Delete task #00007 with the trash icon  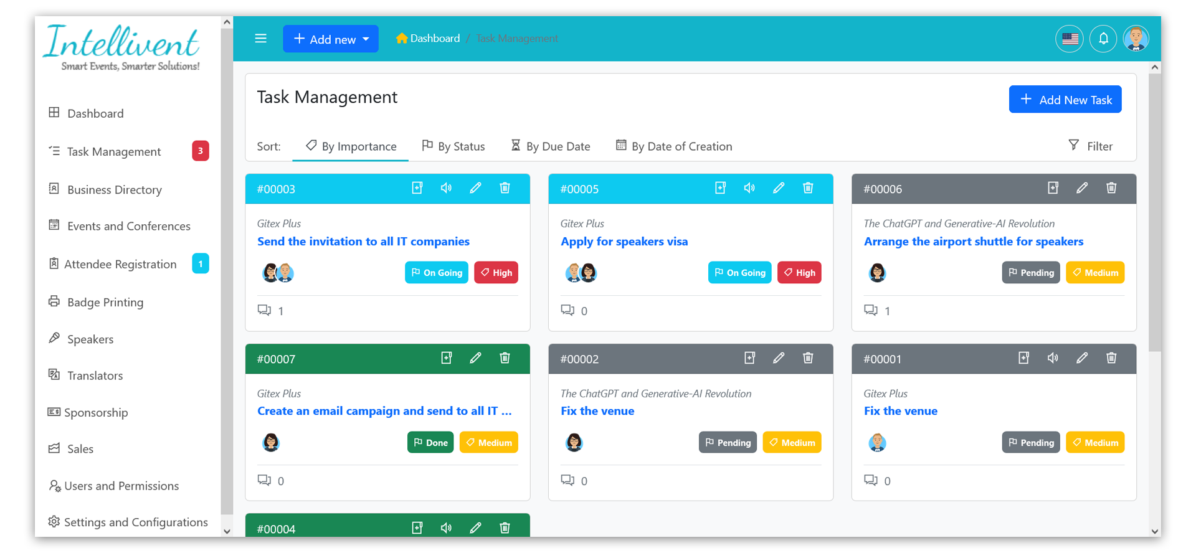pyautogui.click(x=505, y=358)
